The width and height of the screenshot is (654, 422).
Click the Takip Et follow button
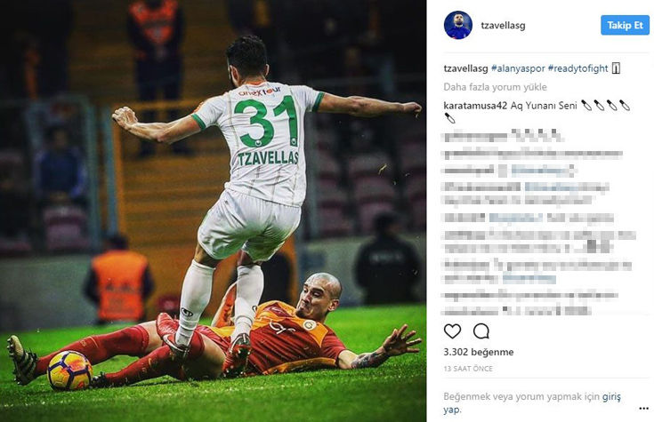coord(625,25)
